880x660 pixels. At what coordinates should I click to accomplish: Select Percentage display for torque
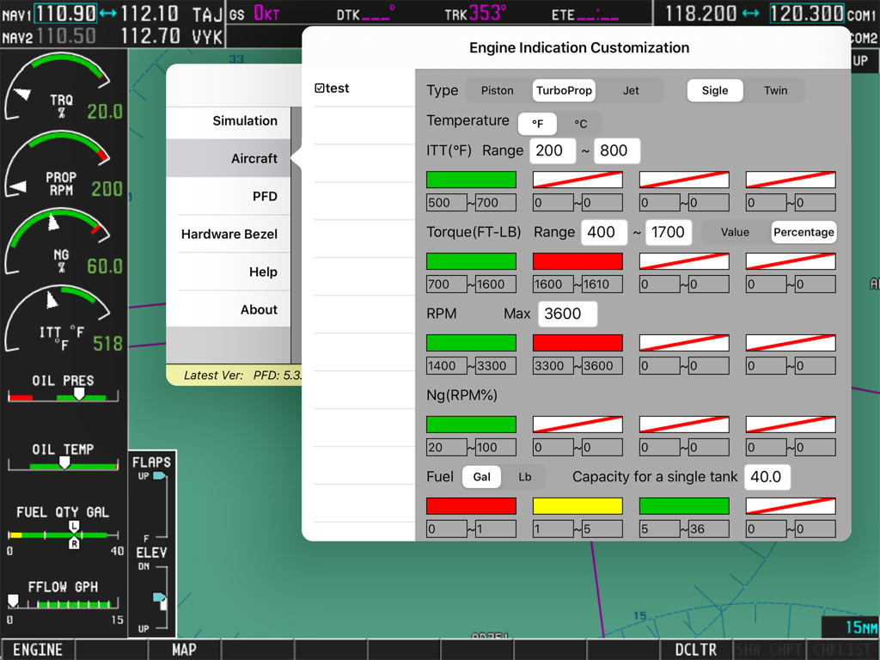(804, 232)
